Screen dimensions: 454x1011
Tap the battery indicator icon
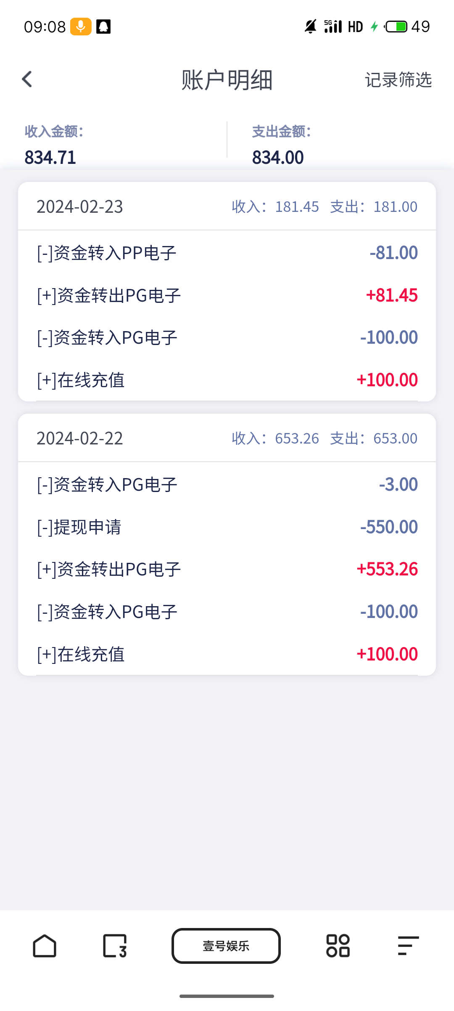tap(396, 27)
